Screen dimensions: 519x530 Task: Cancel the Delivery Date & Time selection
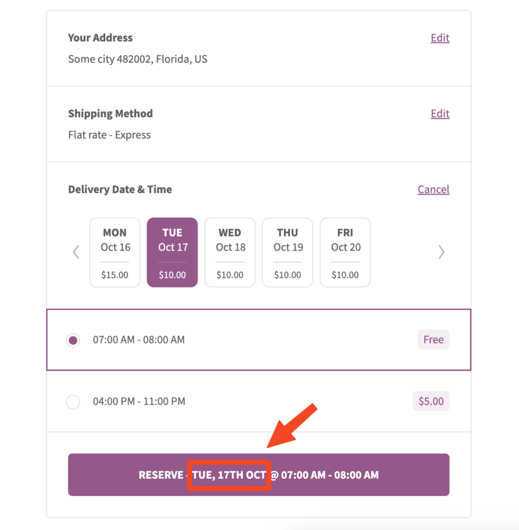pyautogui.click(x=434, y=189)
